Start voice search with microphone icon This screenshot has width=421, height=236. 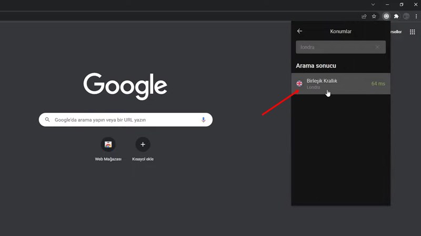(204, 120)
